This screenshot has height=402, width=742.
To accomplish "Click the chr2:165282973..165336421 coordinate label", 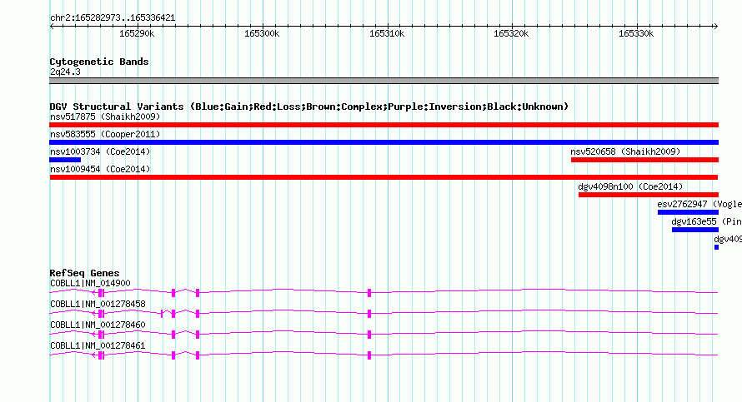I will (113, 17).
